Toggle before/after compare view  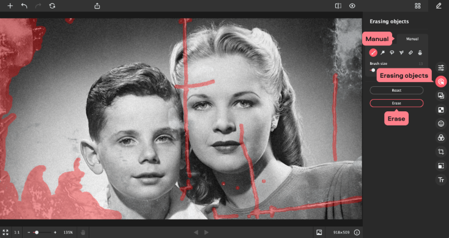(x=338, y=6)
